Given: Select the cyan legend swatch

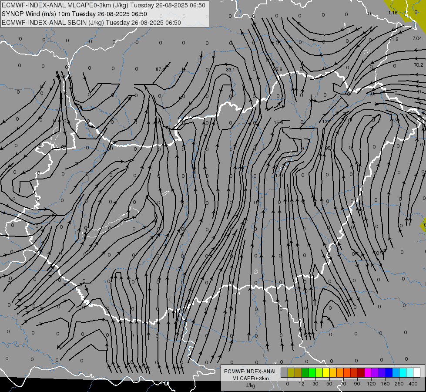Looking at the screenshot, I should [403, 372].
